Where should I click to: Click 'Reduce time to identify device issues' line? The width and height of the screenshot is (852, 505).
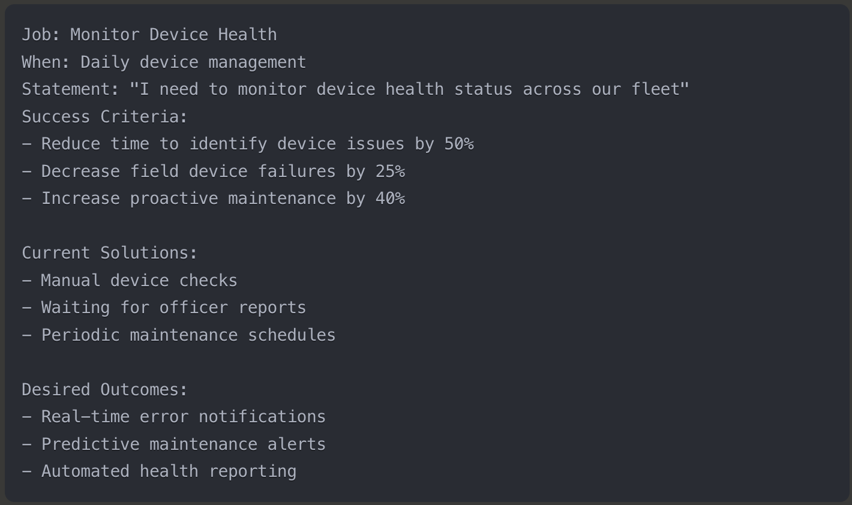[x=248, y=144]
